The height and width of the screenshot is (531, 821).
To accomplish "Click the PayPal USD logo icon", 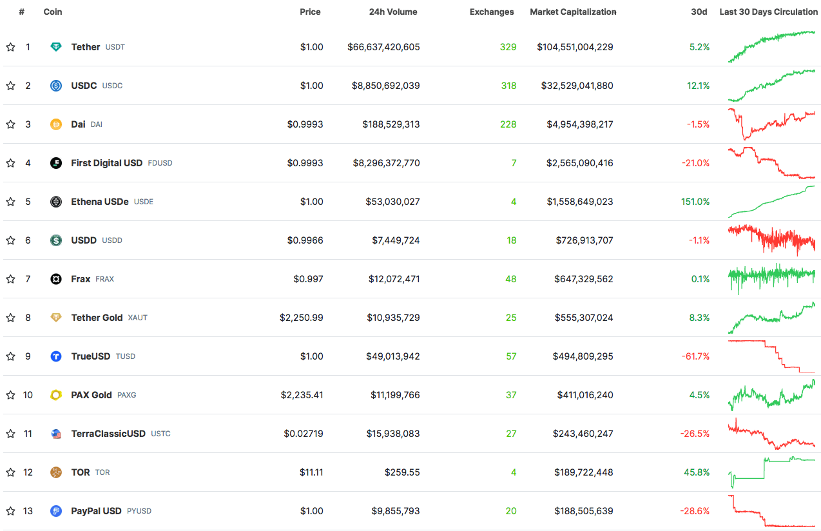I will (56, 511).
